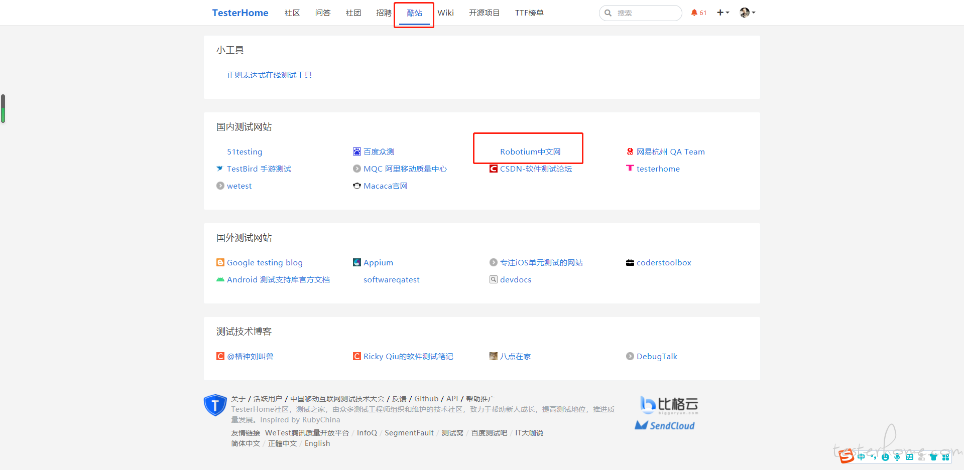Open the 社区 nav item
964x470 pixels.
coord(292,13)
